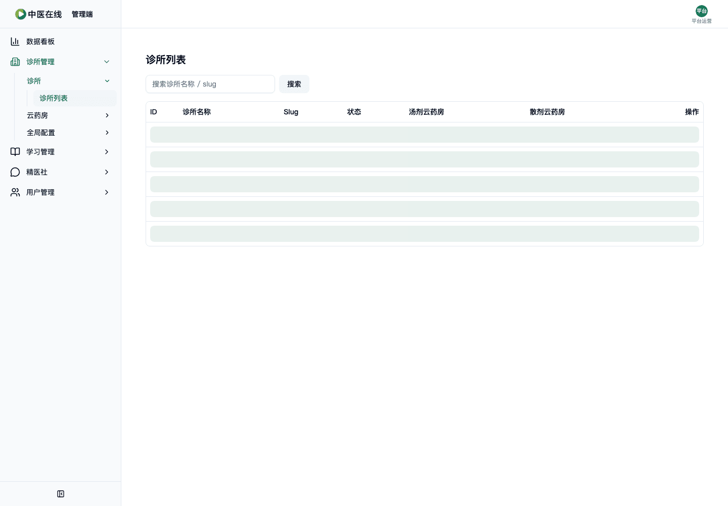Viewport: 728px width, 506px height.
Task: Click the Slug column header
Action: pos(291,112)
